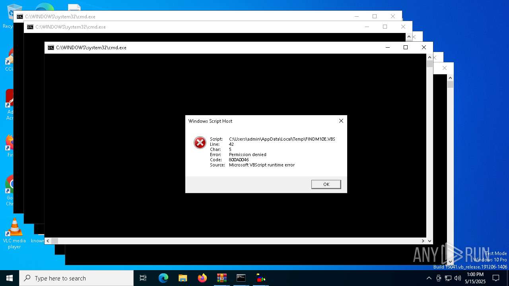Close the front cmd.exe window
This screenshot has height=286, width=509.
424,48
